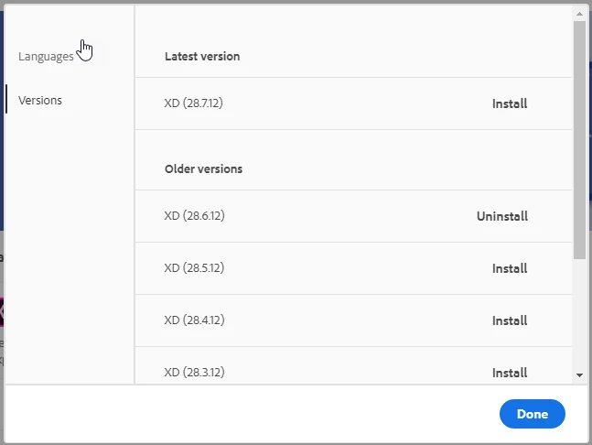Viewport: 592px width, 445px height.
Task: Select the XD (28.6.12) row label
Action: point(193,216)
